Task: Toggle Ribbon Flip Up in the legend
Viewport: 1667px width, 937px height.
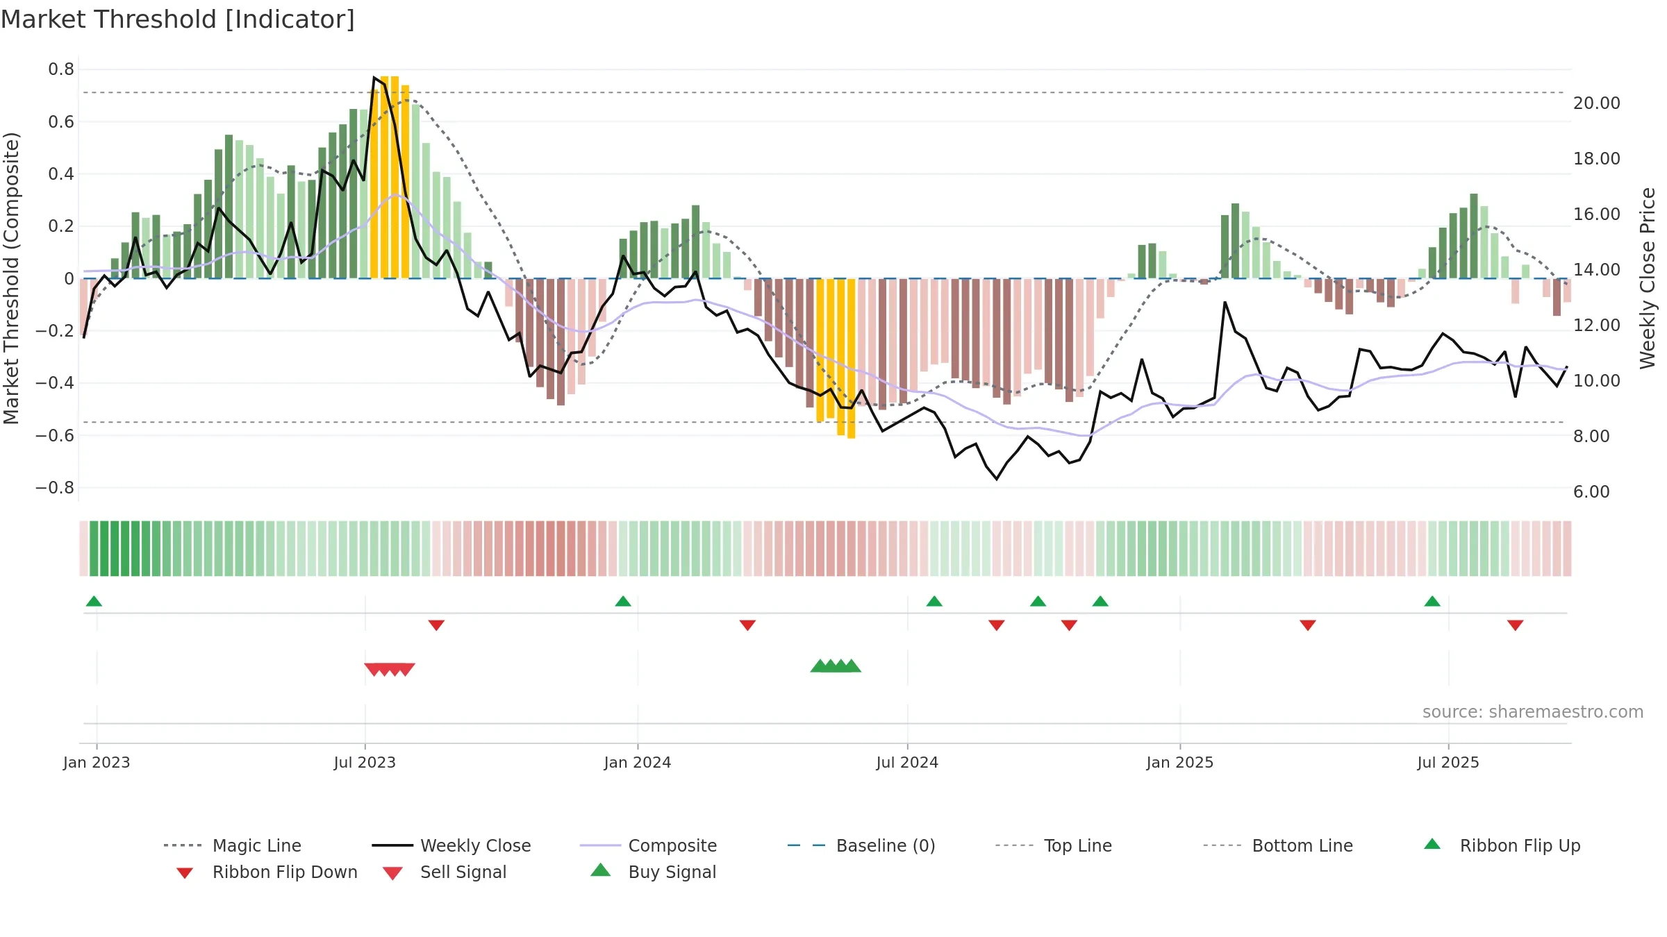Action: pyautogui.click(x=1502, y=845)
